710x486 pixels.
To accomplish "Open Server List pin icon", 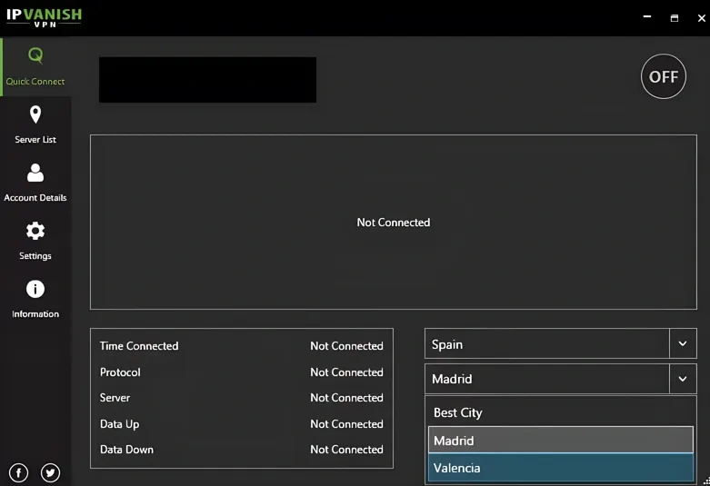I will (x=35, y=114).
